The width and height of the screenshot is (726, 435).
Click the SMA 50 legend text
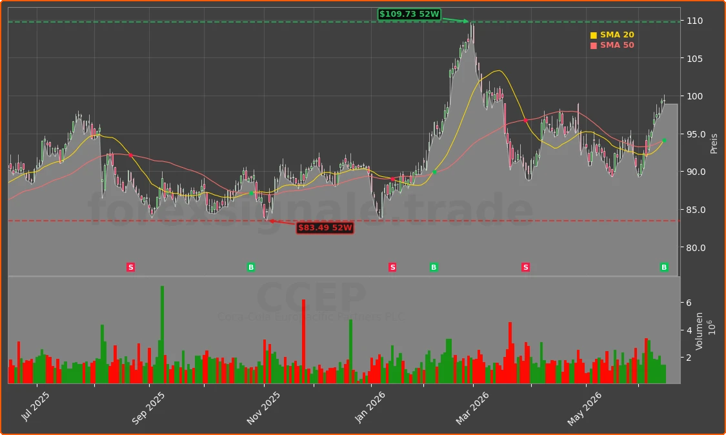[617, 45]
